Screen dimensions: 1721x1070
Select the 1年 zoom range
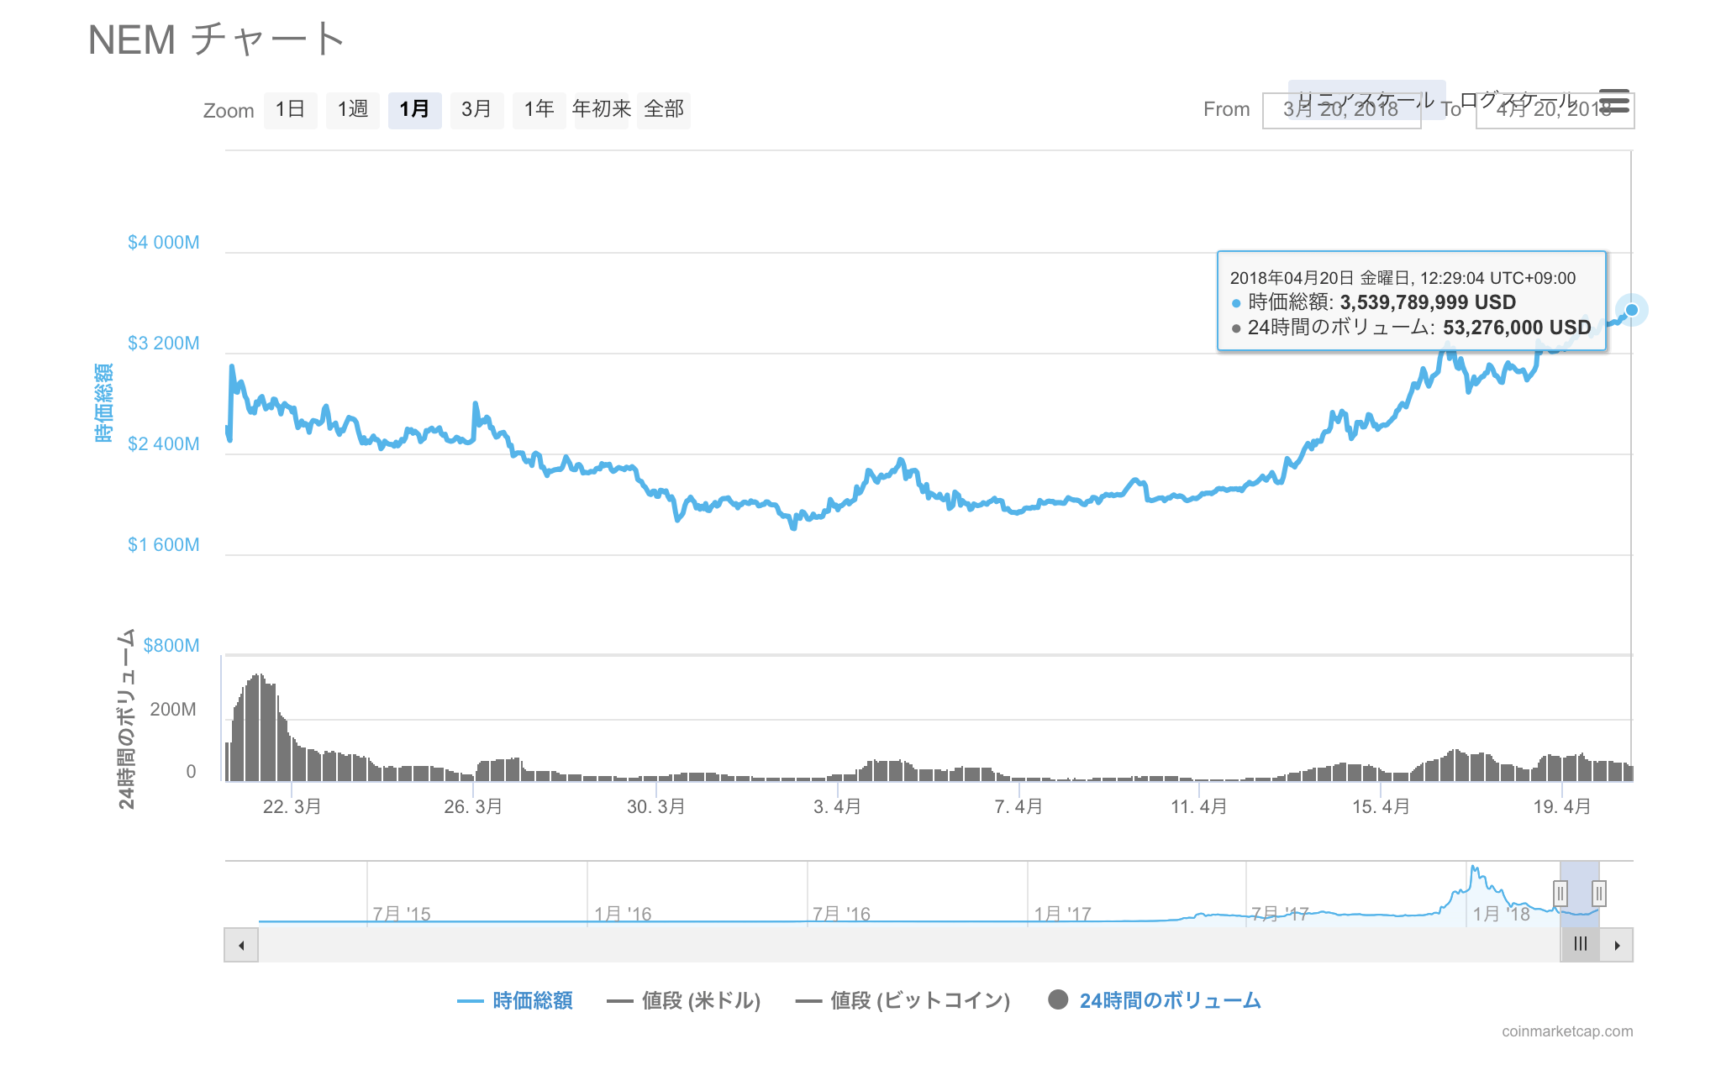(539, 109)
